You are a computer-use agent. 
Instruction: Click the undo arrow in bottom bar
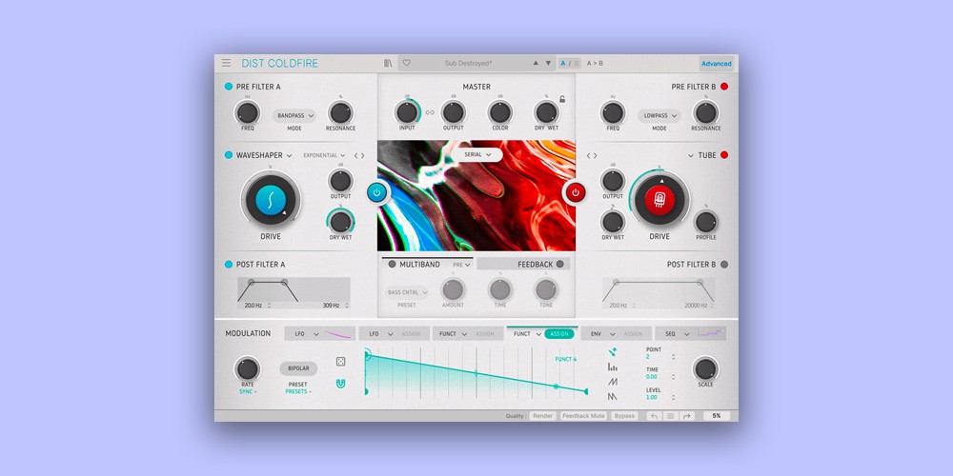(654, 416)
